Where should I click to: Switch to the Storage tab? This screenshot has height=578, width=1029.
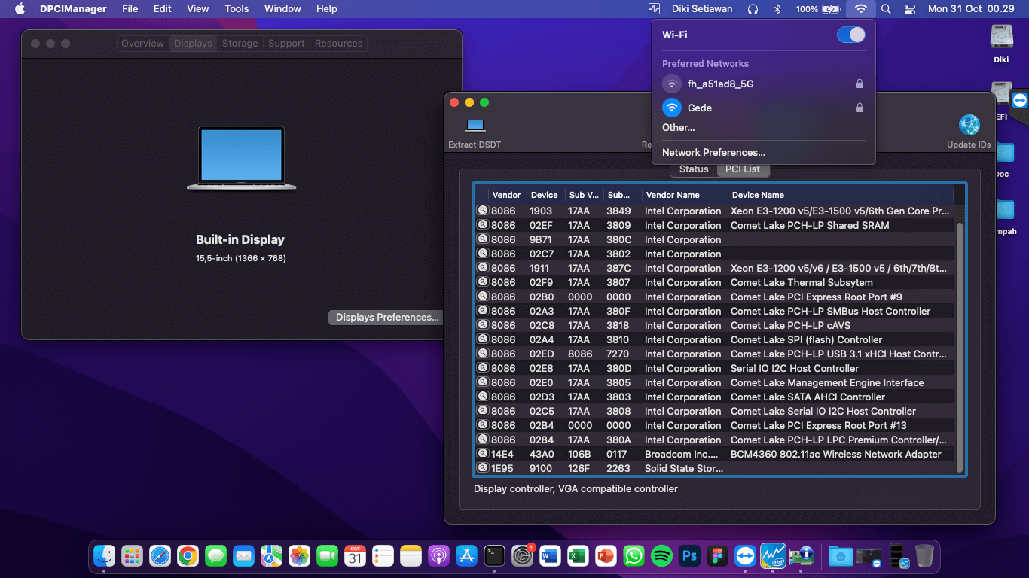240,44
